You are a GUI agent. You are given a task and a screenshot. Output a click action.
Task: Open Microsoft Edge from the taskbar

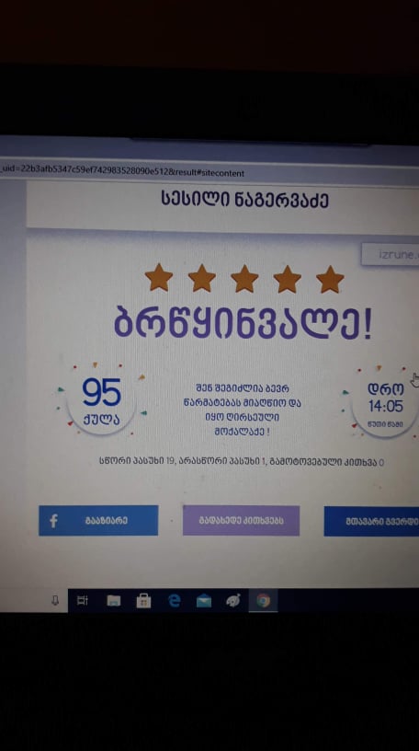174,600
